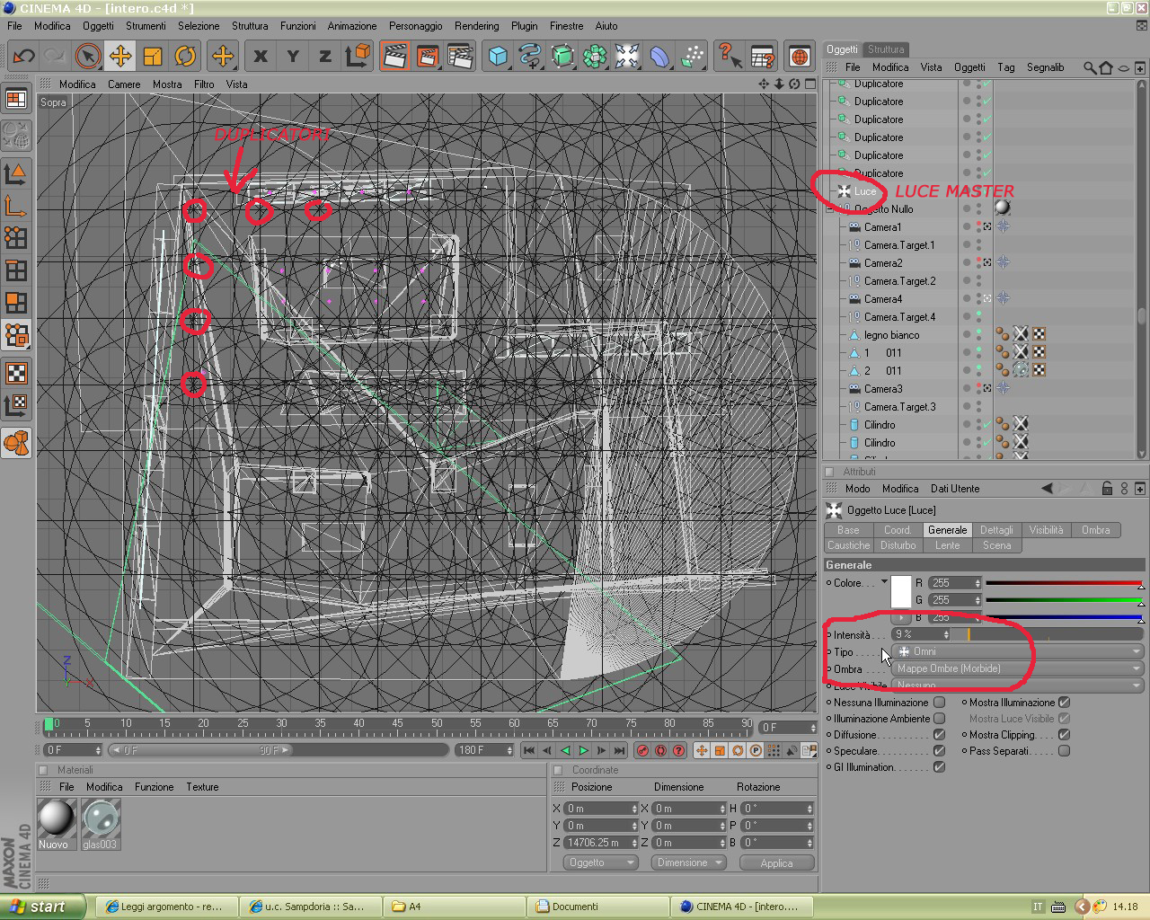Add a cube primitive object
The height and width of the screenshot is (920, 1150).
point(498,57)
